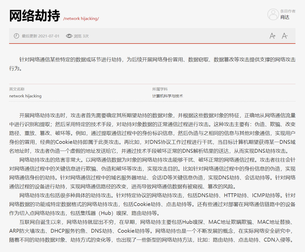Screen dimensions: 305x252
Task: Increase font size with A+ icon
Action: 272,36
